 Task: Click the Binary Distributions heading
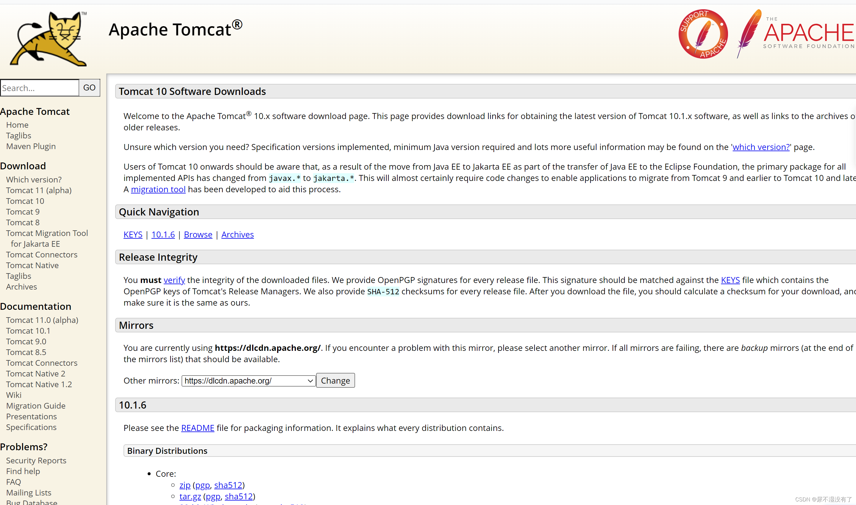click(x=167, y=451)
